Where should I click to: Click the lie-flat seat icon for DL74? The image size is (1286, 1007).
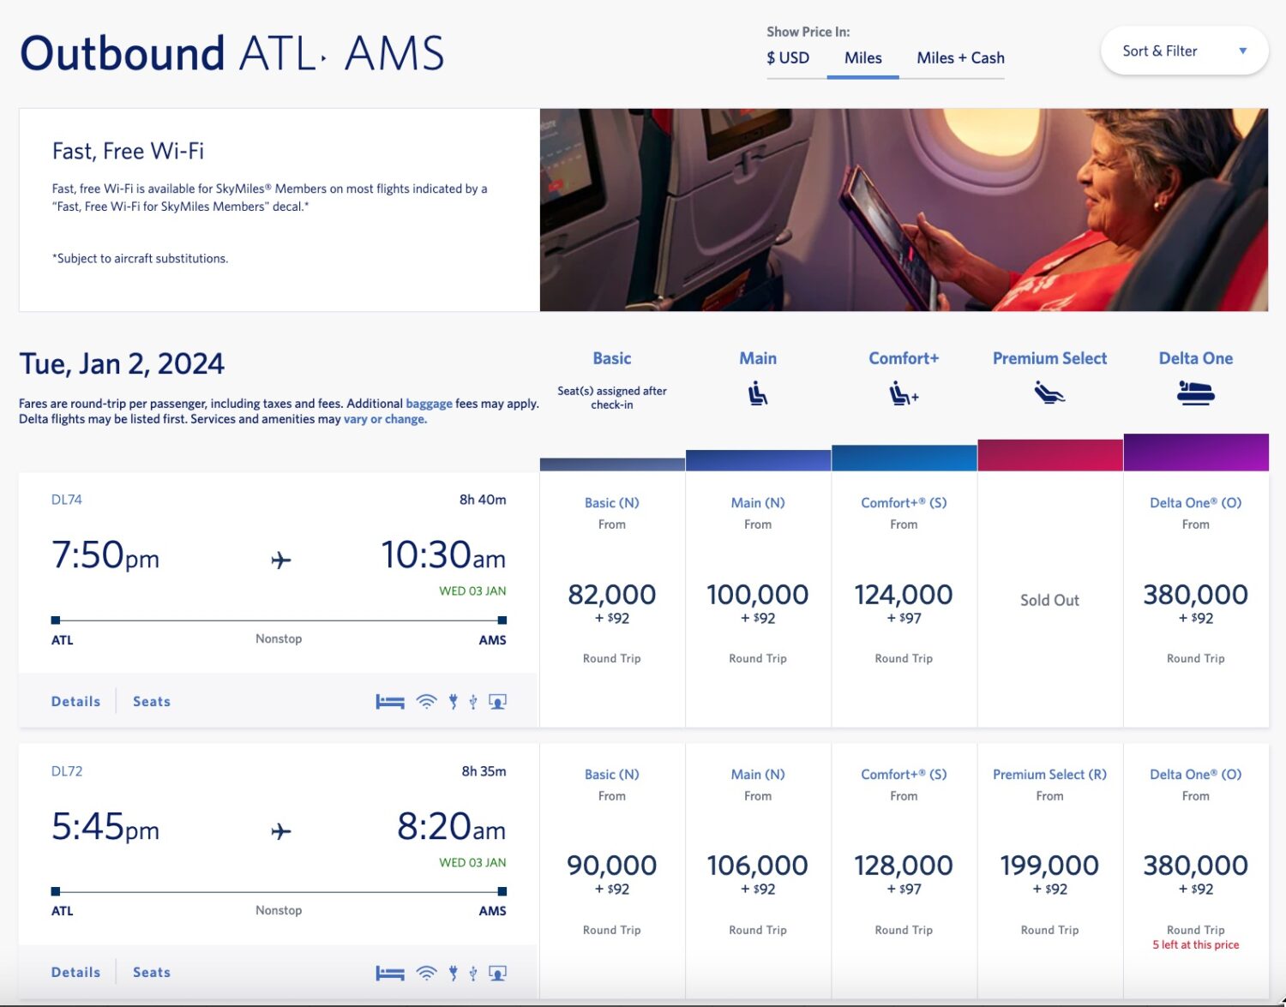pyautogui.click(x=390, y=701)
